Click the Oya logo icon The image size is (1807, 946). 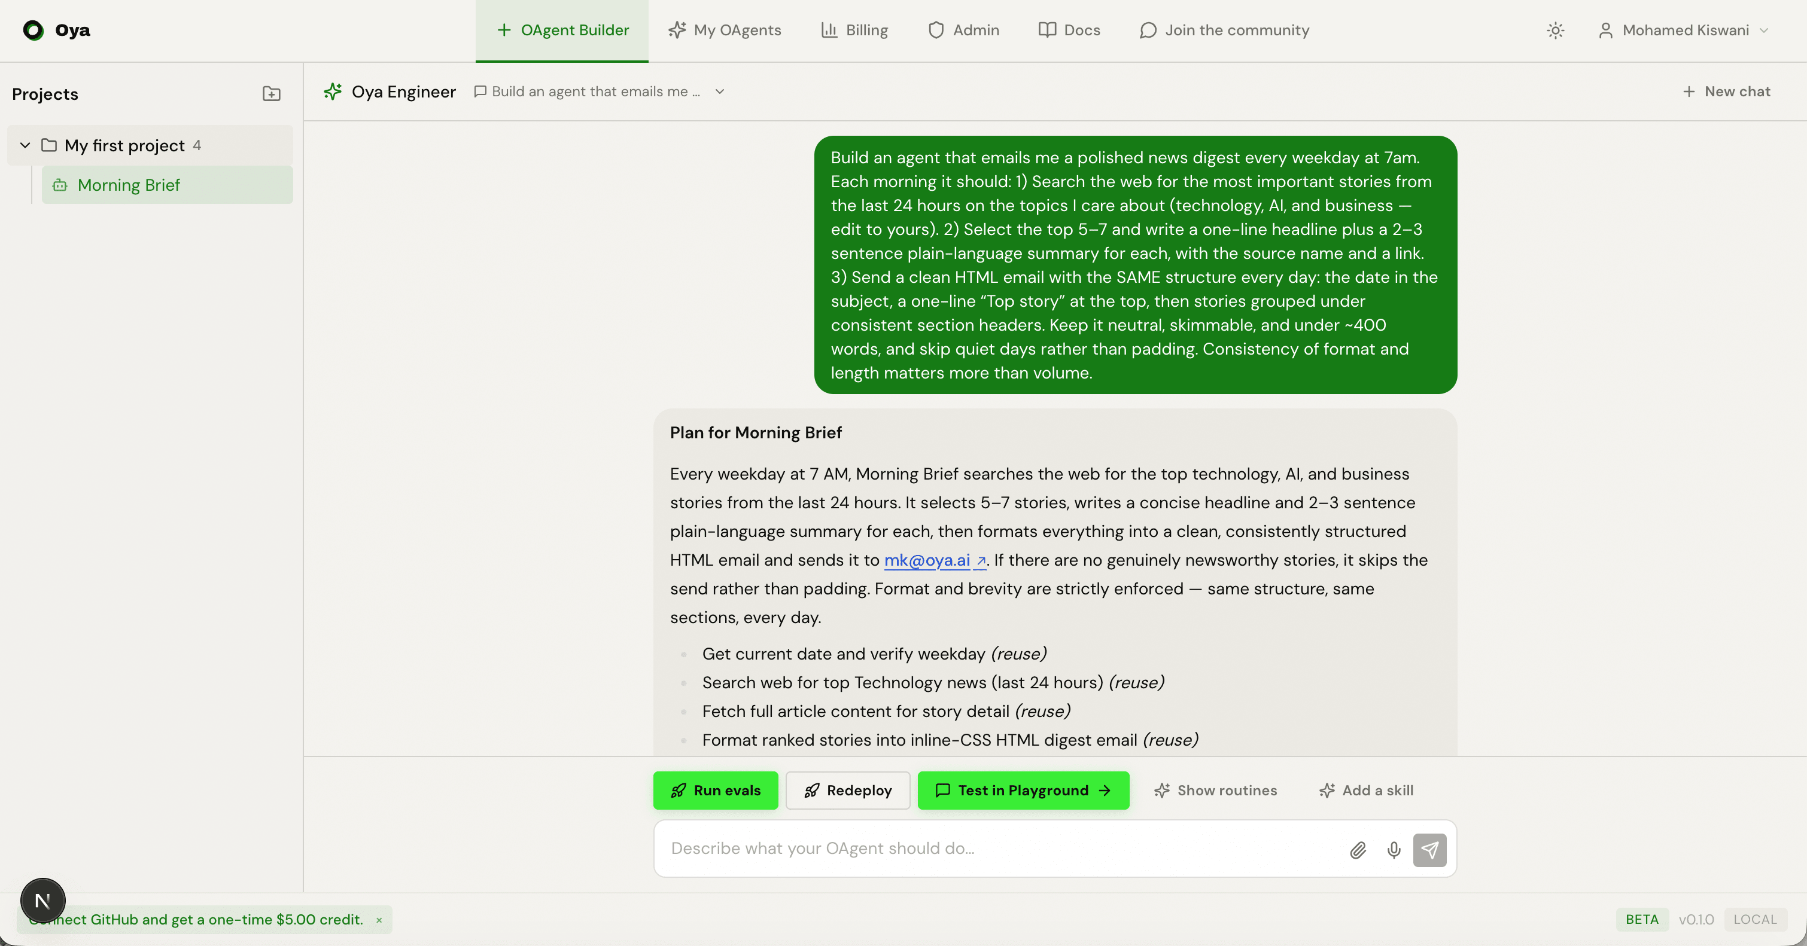point(33,30)
